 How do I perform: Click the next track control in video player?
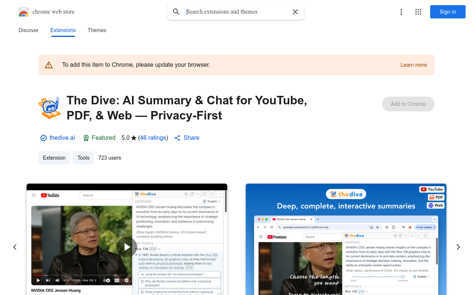48,280
